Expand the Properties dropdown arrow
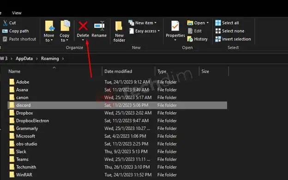 175,40
